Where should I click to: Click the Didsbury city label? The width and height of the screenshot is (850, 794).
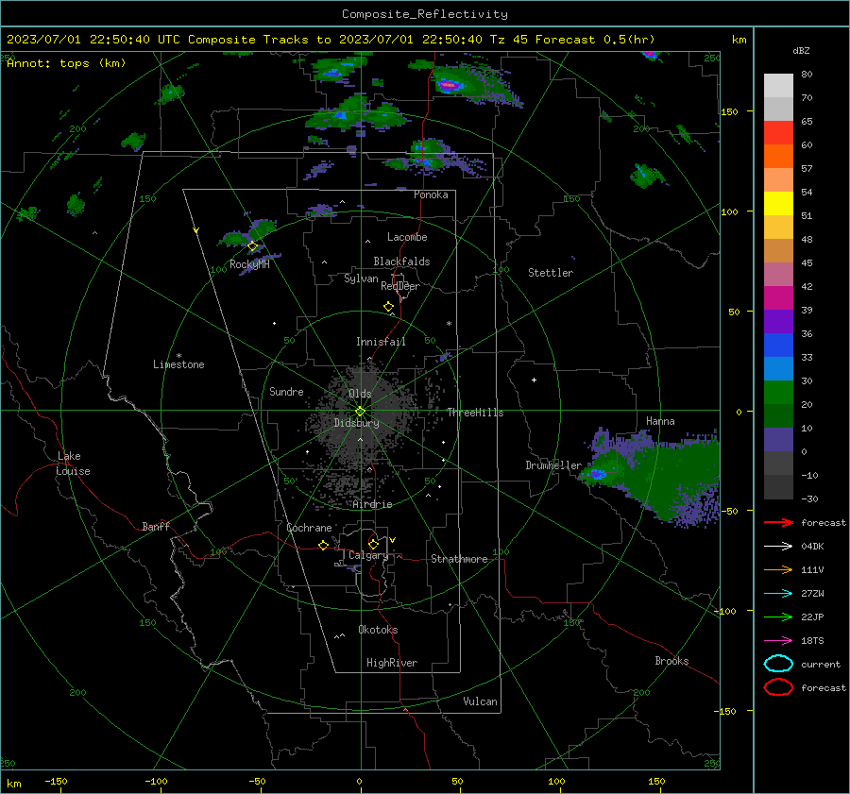click(x=356, y=423)
